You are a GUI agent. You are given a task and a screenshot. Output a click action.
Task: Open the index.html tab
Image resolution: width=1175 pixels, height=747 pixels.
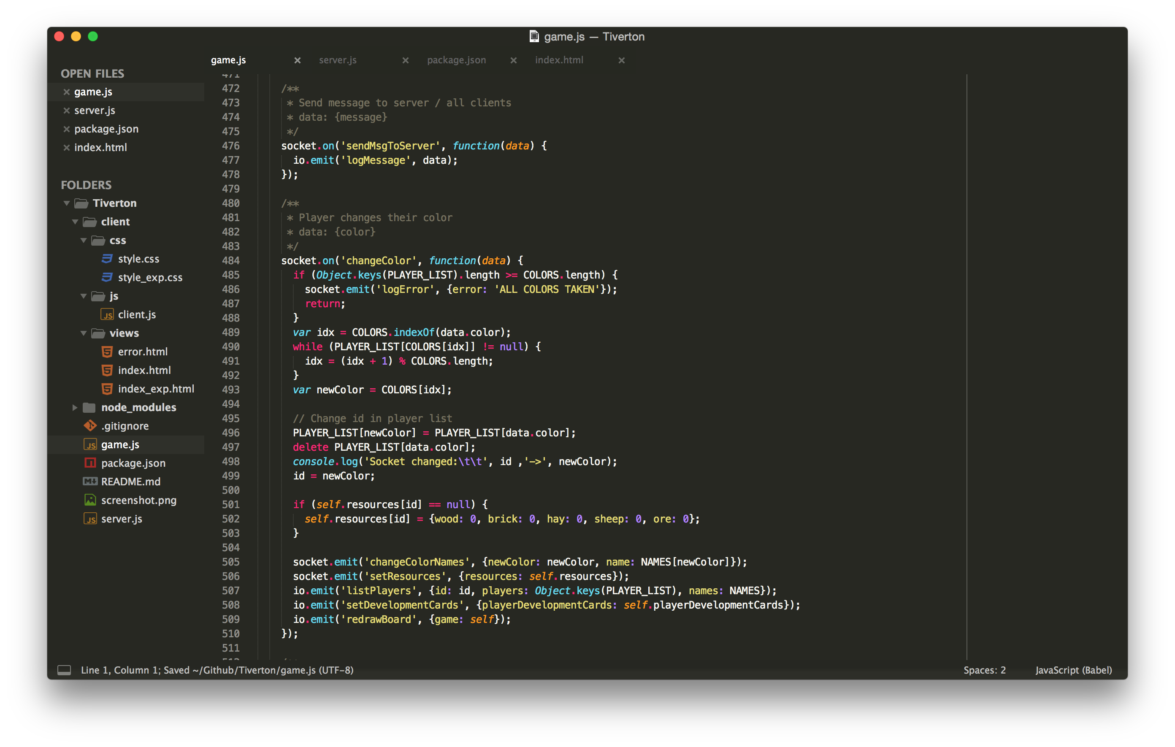[559, 60]
